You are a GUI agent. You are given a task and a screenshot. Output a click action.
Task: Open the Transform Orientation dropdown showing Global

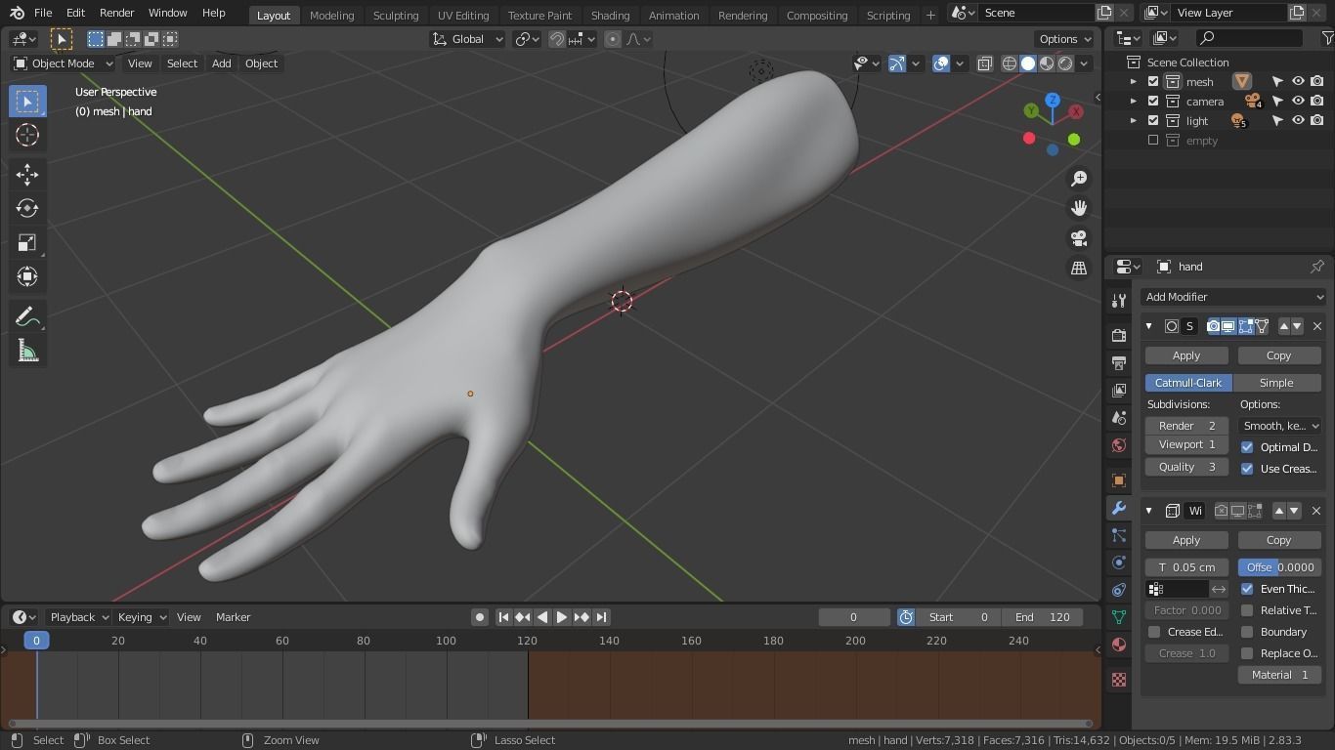tap(467, 38)
